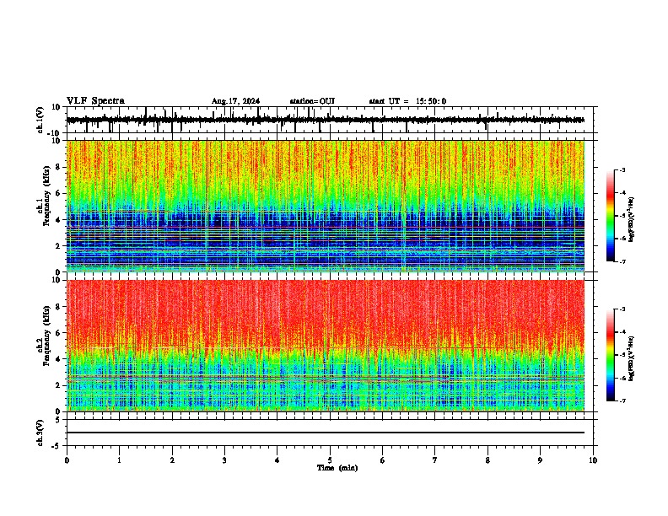Screen dimensions: 668x516
Task: Select the date text "Aug.17, 2024"
Action: click(x=235, y=101)
